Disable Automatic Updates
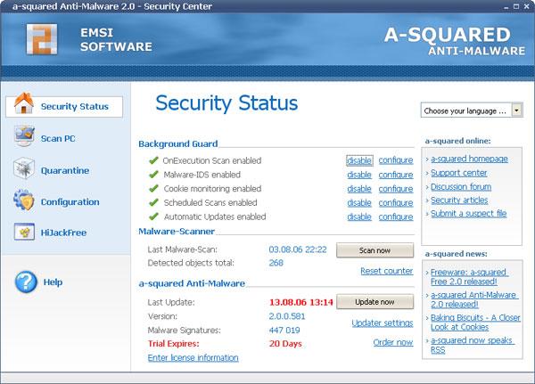535x384 pixels. (359, 217)
